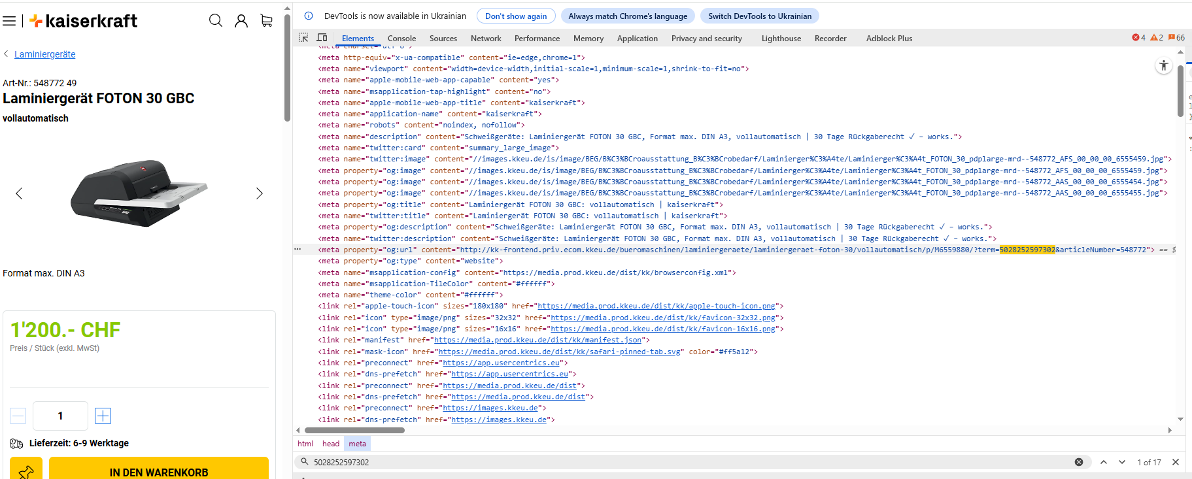Click the kaiserkraft logo

tap(84, 21)
